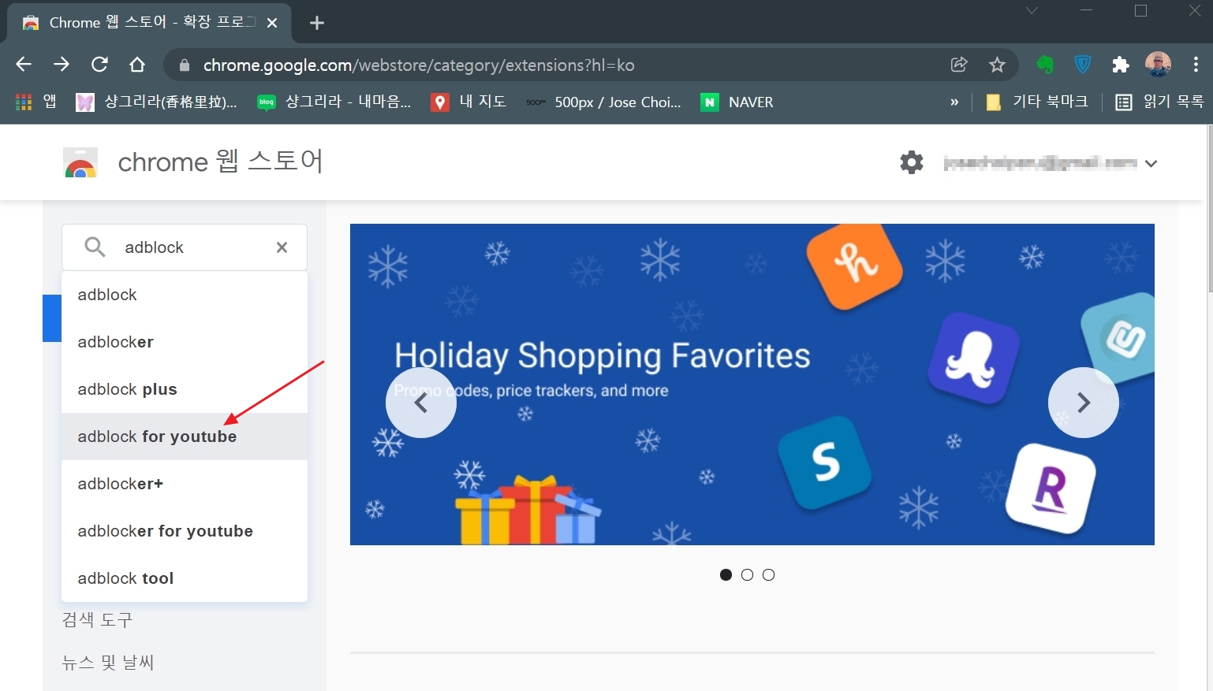Select the first carousel dot
The height and width of the screenshot is (691, 1213).
coord(726,575)
